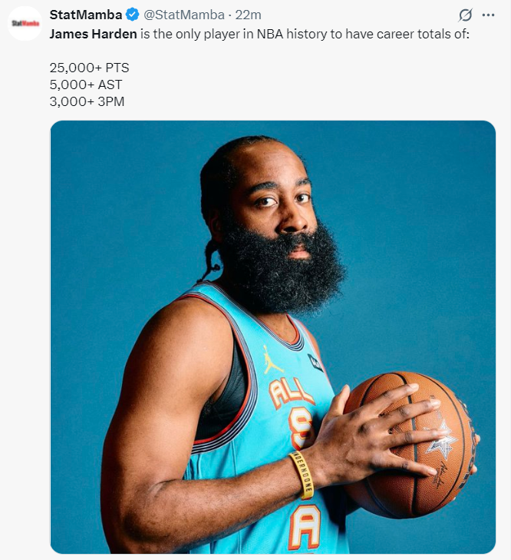The width and height of the screenshot is (511, 560).
Task: Open the @StatMamba handle link
Action: click(x=184, y=15)
